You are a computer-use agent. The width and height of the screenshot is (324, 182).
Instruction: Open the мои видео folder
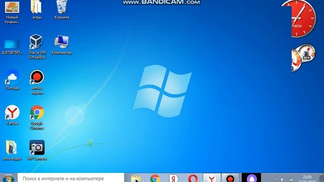tap(12, 150)
